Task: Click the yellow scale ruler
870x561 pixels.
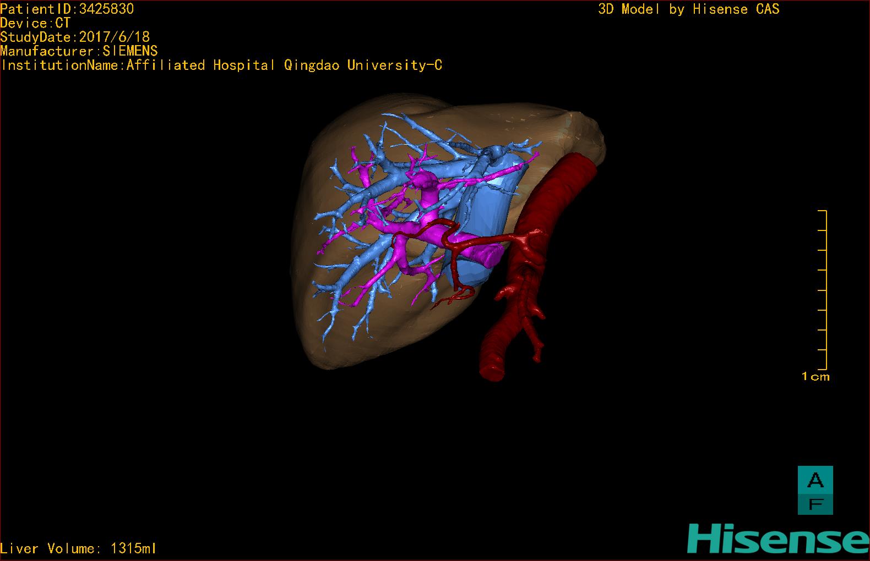Action: pyautogui.click(x=823, y=290)
